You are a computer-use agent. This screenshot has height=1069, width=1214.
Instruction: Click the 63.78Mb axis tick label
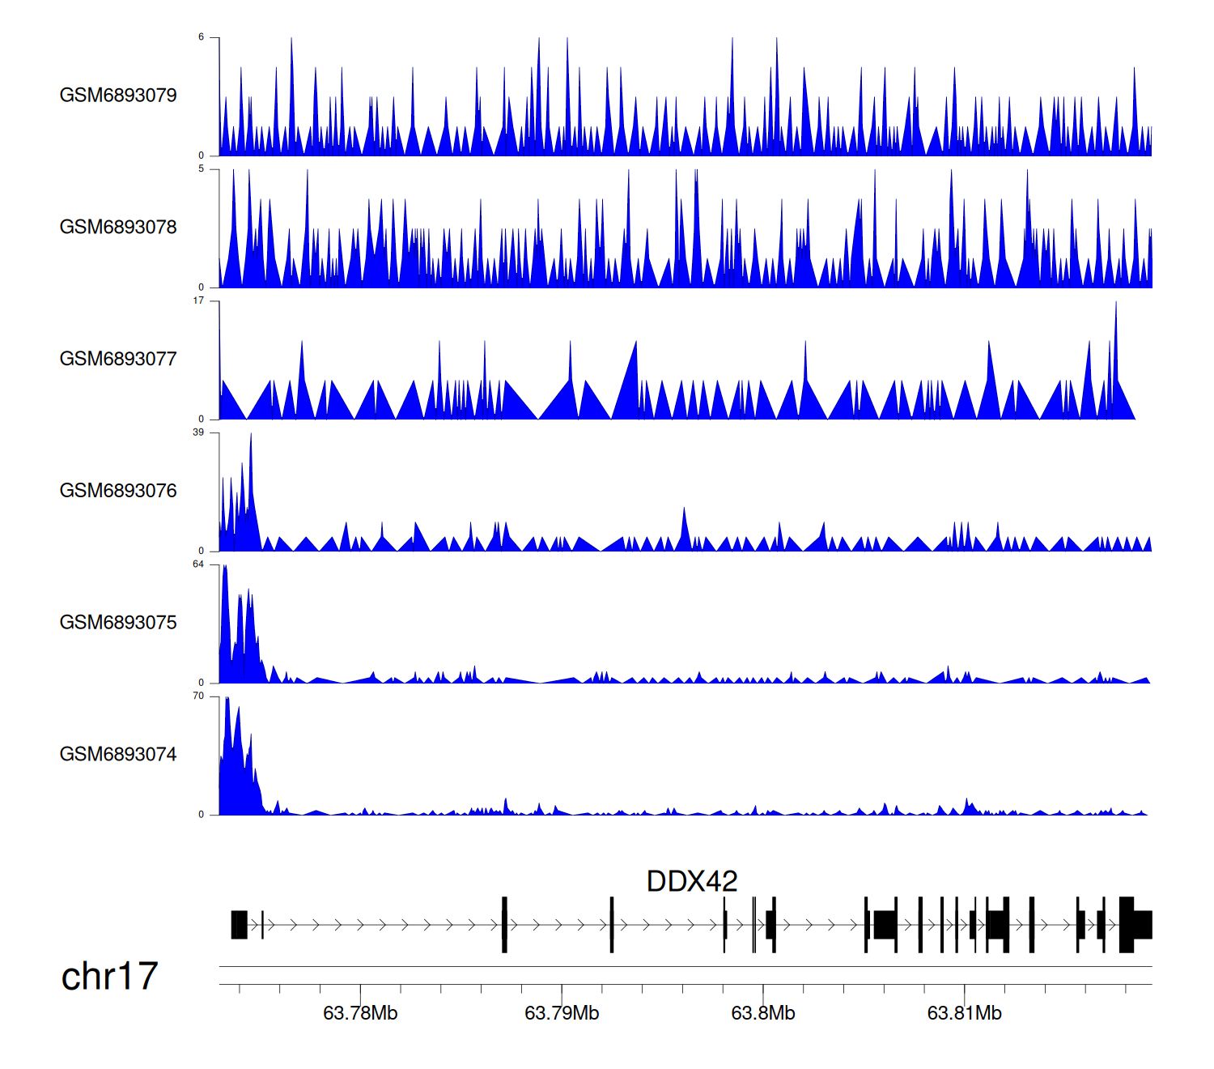coord(360,1014)
